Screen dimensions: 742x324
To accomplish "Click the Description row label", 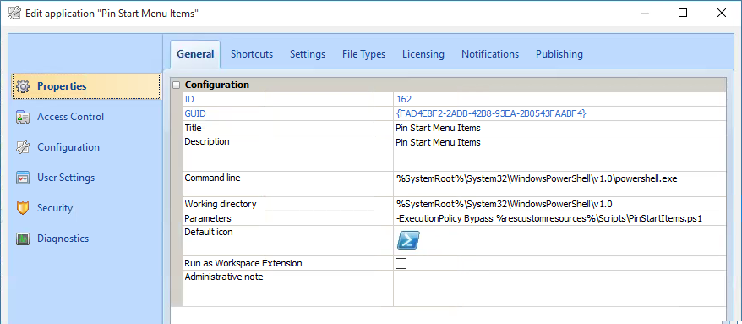I will click(x=207, y=141).
